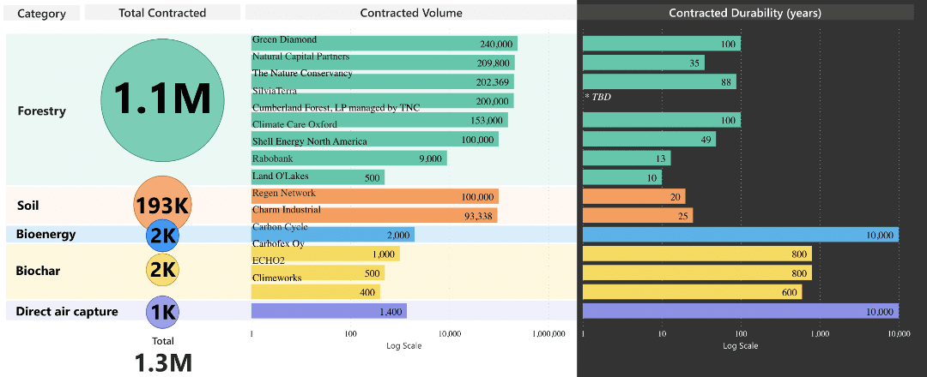Click Log Scale under the Durability chart

(x=740, y=346)
